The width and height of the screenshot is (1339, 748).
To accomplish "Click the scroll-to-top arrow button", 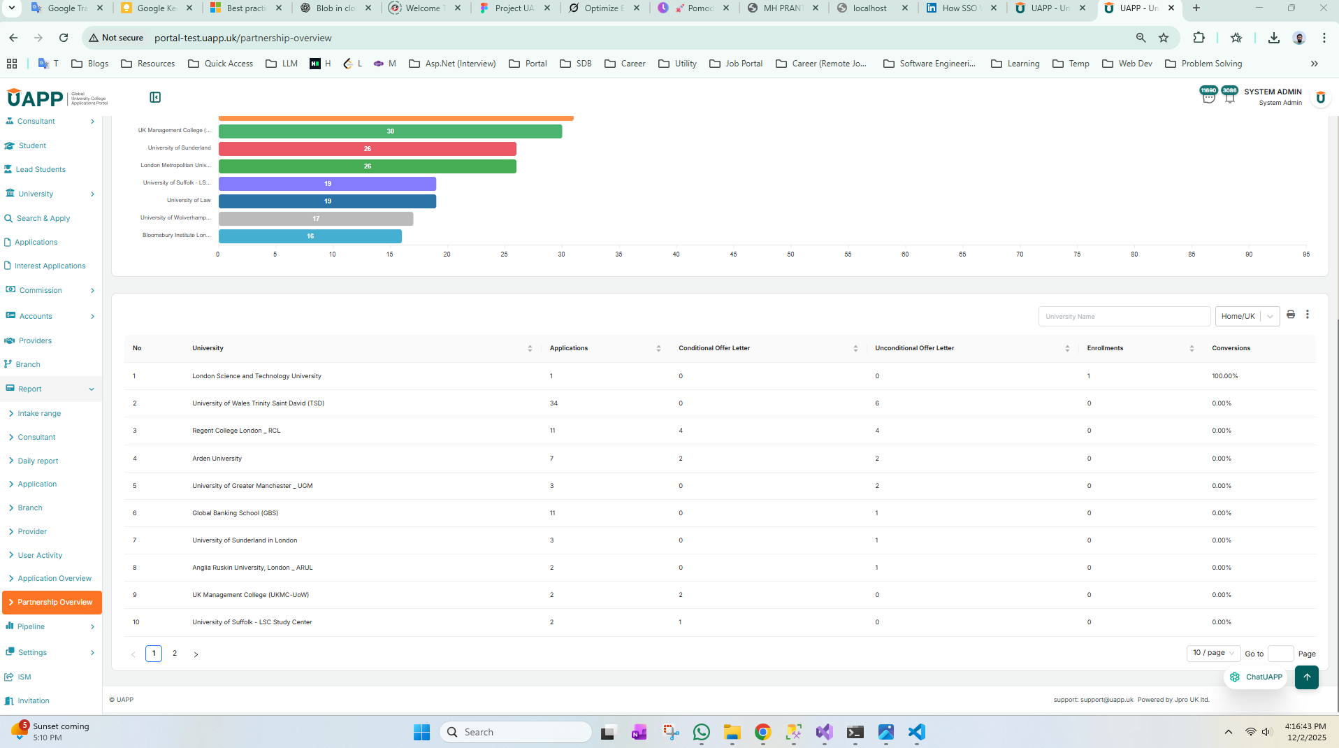I will tap(1307, 677).
